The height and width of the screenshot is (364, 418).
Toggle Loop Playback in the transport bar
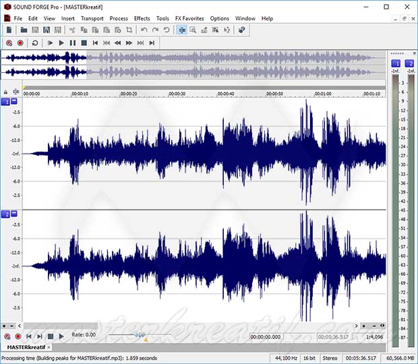[34, 43]
